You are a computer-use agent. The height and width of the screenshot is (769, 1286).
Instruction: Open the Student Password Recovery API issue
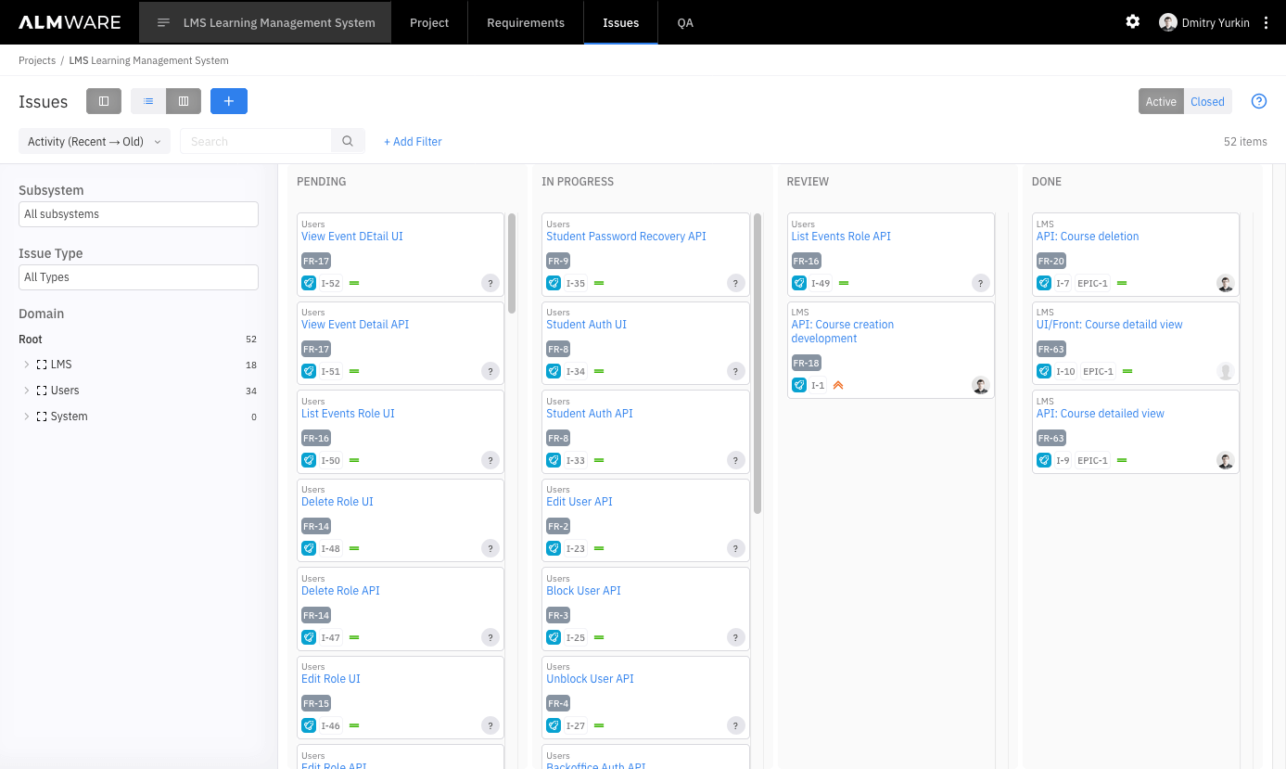[x=626, y=237]
